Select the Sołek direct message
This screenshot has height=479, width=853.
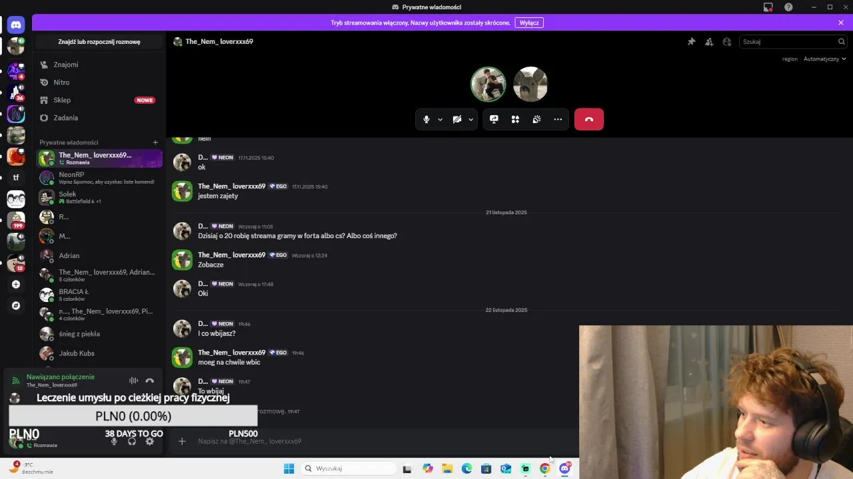[99, 198]
